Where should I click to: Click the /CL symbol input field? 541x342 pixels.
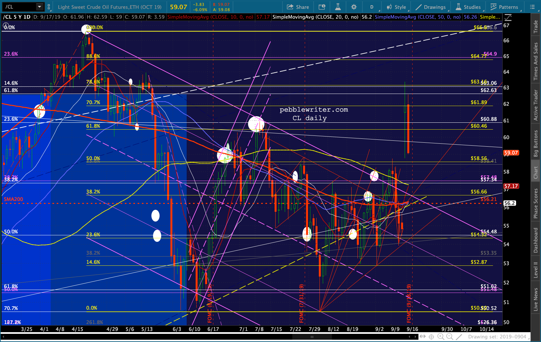tap(19, 7)
